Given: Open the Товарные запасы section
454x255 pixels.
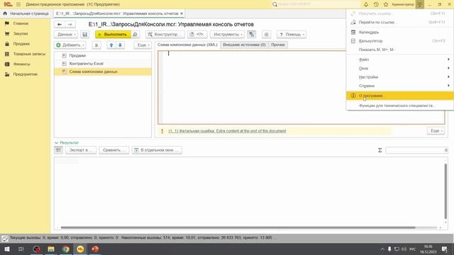Looking at the screenshot, I should [29, 54].
